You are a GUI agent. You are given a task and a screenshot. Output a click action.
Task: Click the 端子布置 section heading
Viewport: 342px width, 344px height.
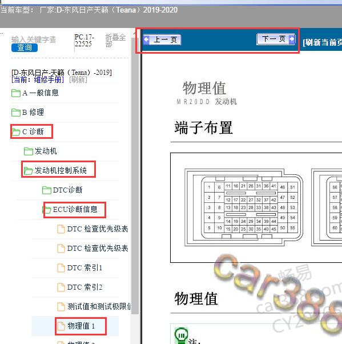coord(203,127)
